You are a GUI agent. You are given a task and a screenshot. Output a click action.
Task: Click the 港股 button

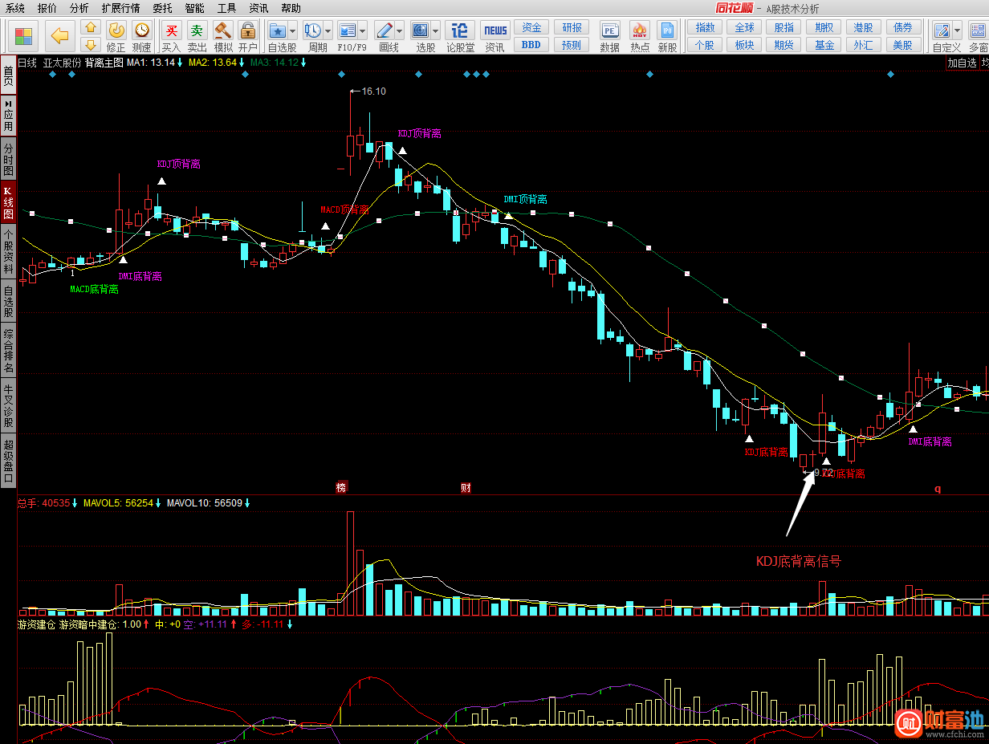pyautogui.click(x=864, y=27)
